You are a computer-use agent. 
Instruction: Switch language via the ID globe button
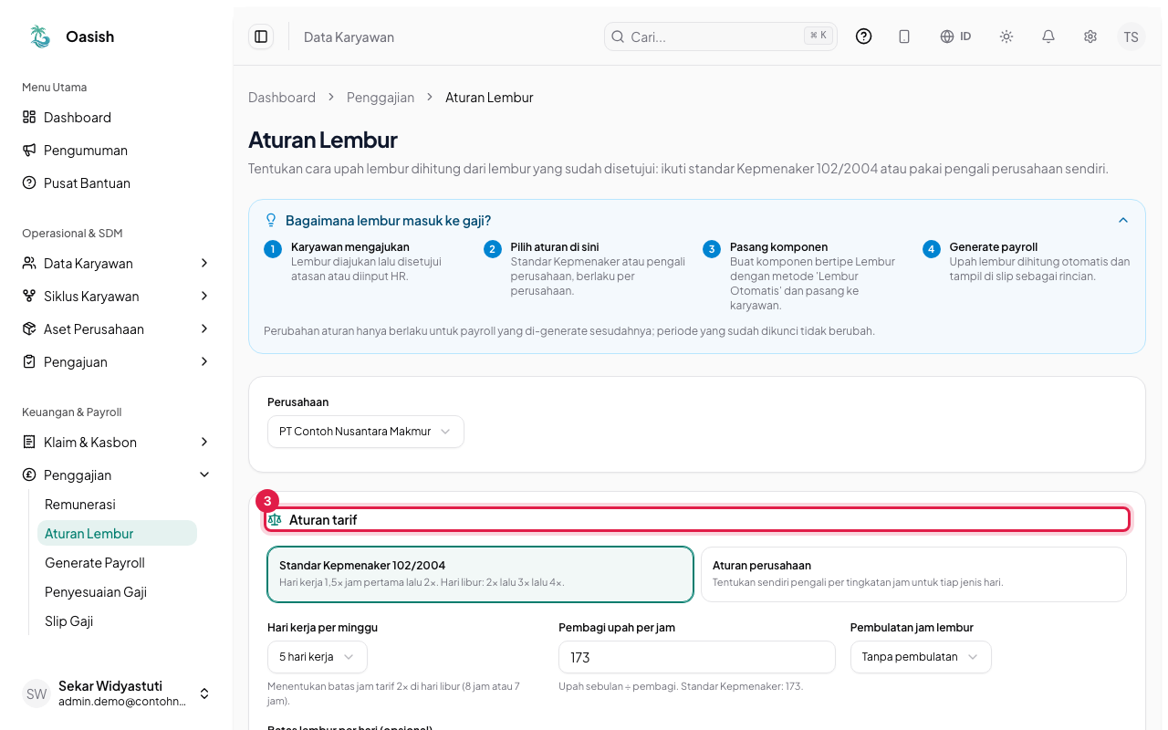(x=955, y=36)
